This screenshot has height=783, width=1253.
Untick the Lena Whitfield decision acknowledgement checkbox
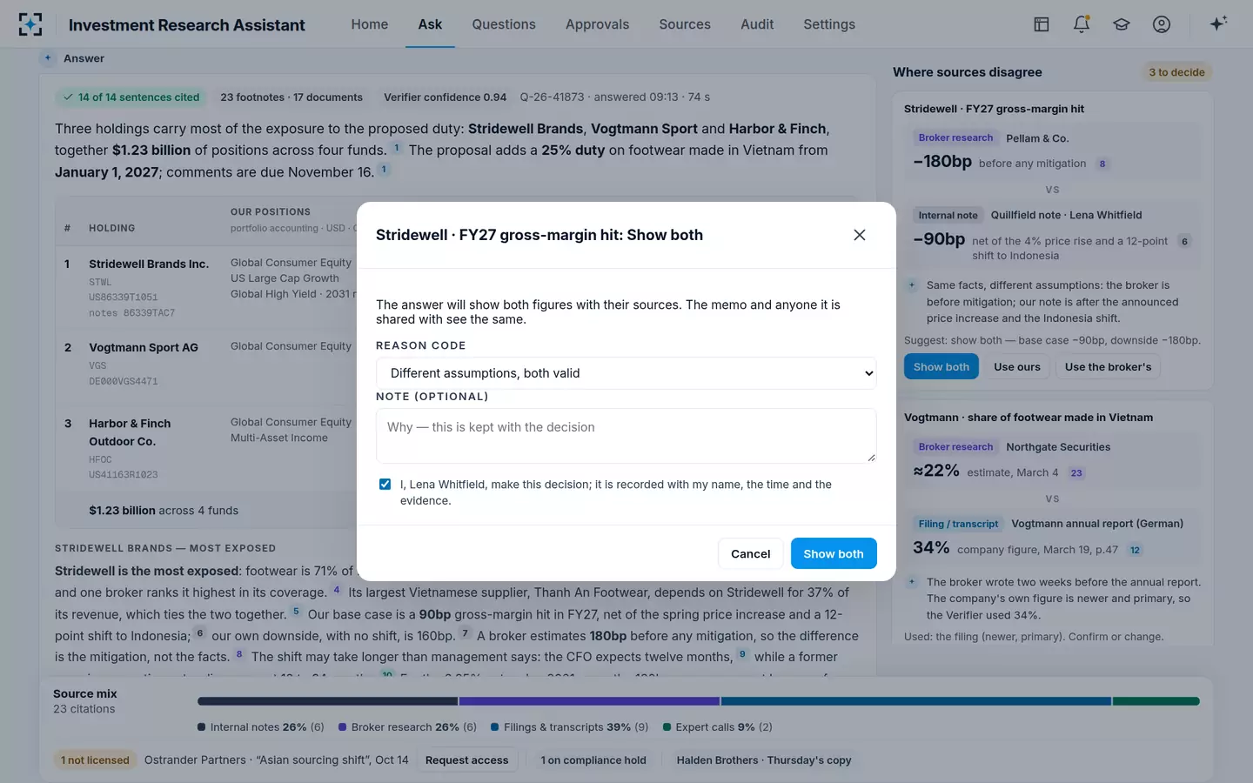point(385,485)
